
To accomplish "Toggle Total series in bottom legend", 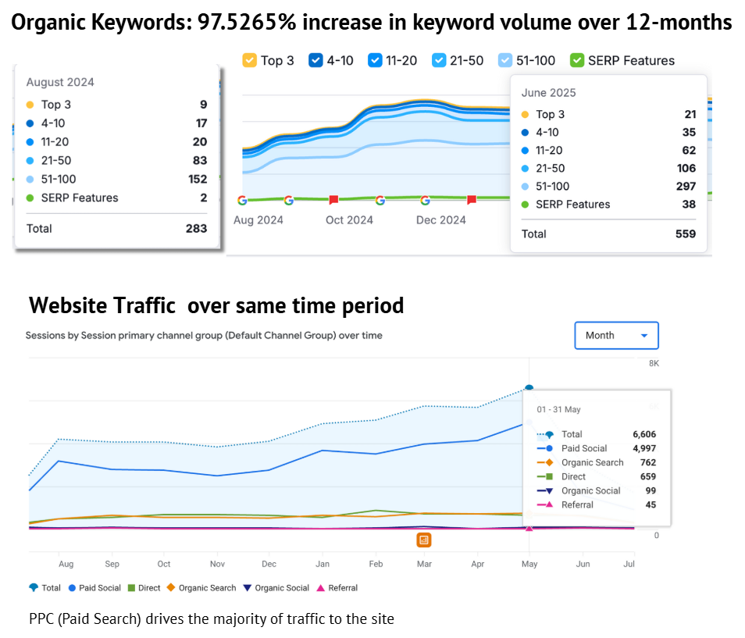I will (45, 588).
